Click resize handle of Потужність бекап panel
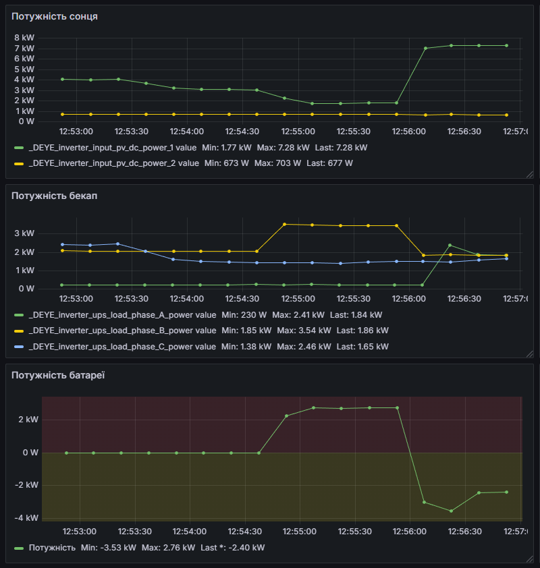Viewport: 540px width, 568px height. 529,357
